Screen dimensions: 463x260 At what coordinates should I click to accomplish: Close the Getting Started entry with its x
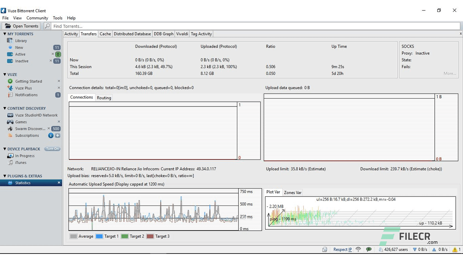59,81
